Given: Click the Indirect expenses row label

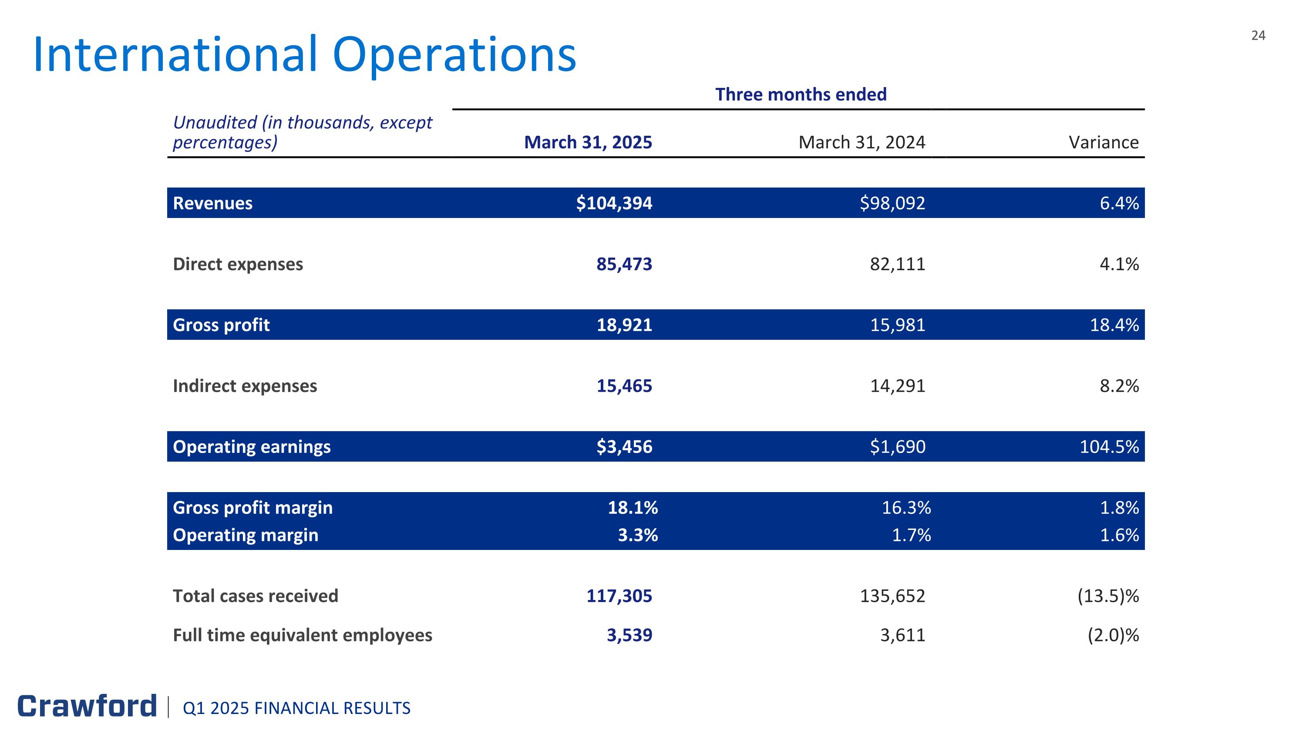Looking at the screenshot, I should coord(245,386).
